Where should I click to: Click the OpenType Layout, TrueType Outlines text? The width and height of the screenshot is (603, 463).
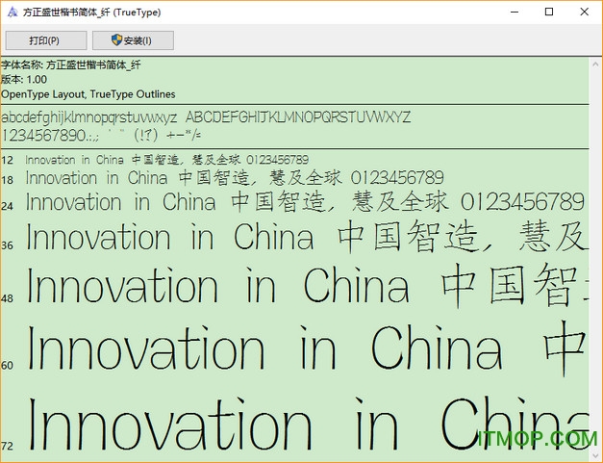click(x=88, y=94)
